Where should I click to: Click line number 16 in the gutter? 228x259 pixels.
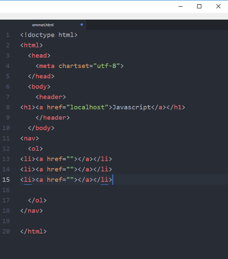pyautogui.click(x=6, y=190)
